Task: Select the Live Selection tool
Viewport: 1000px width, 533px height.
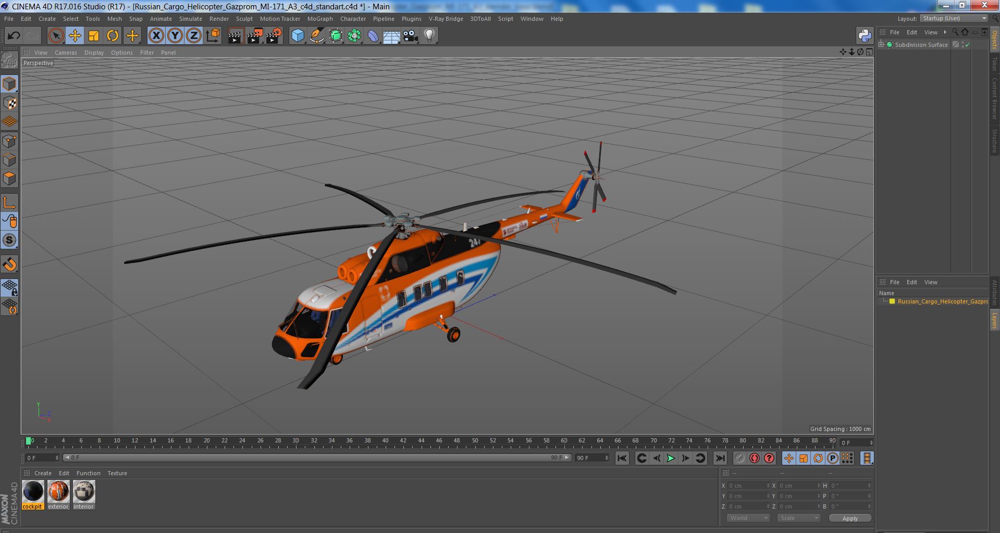Action: 56,36
